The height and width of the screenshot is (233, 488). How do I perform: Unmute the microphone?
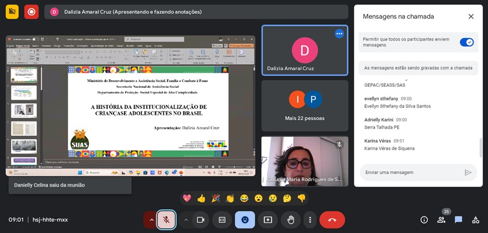166,220
